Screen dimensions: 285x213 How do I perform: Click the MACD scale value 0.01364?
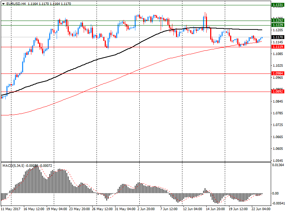(x=278, y=165)
